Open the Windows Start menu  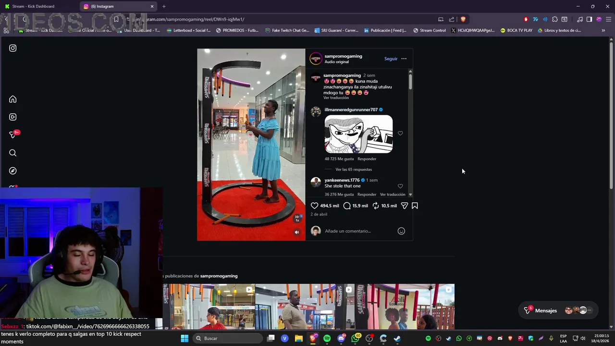(184, 338)
